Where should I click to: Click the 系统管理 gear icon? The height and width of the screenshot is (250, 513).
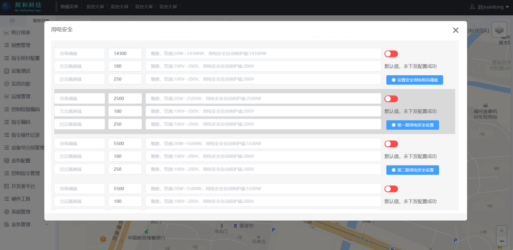(x=6, y=212)
